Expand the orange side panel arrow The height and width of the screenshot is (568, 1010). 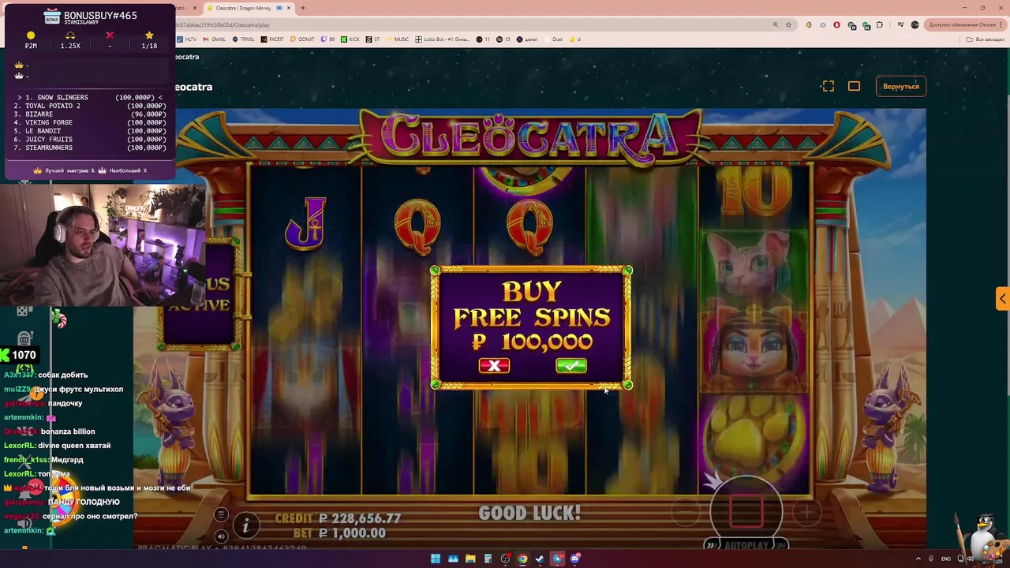[x=1002, y=299]
